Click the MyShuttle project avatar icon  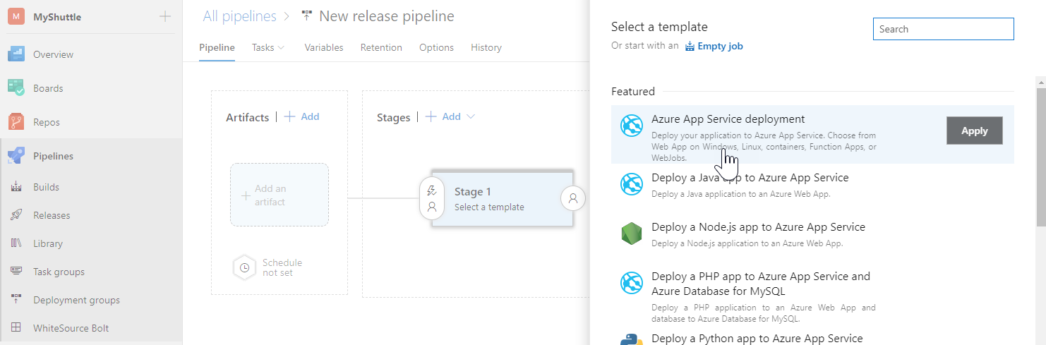click(16, 17)
